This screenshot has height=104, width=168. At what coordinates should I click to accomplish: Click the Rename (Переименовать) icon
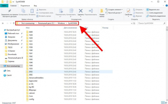coord(91,11)
